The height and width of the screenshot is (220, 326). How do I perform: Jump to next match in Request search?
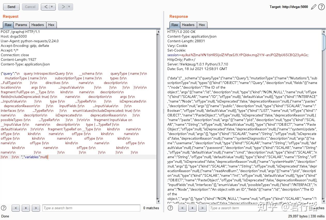pyautogui.click(x=36, y=208)
